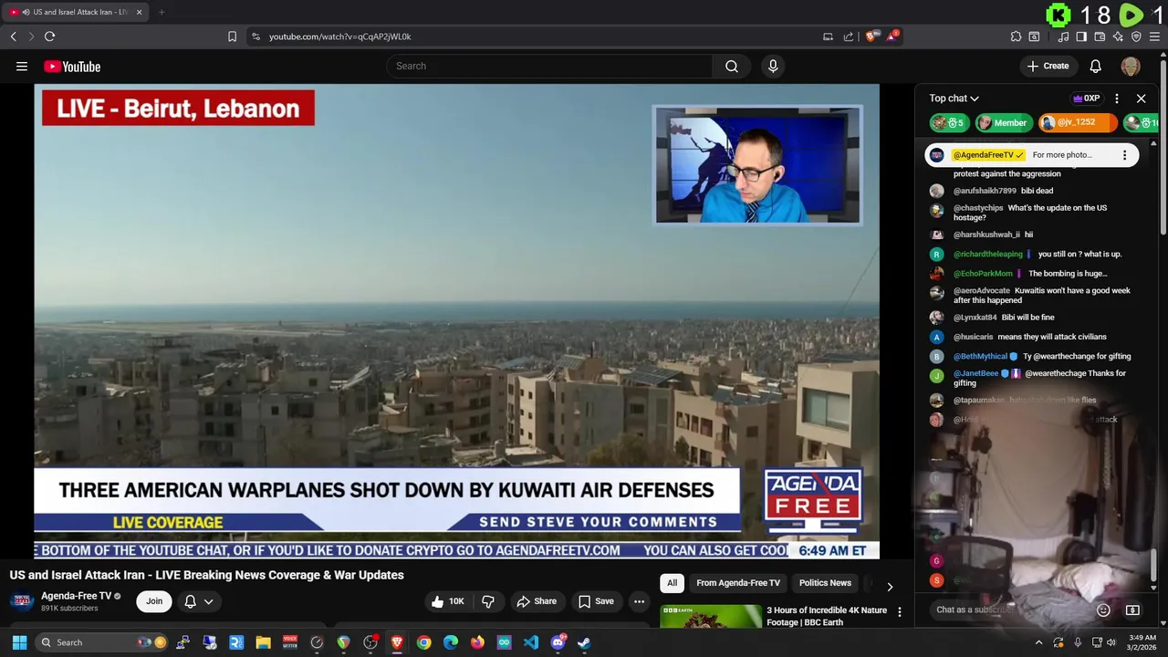Open the chat emoji picker
The image size is (1168, 657).
point(1103,610)
